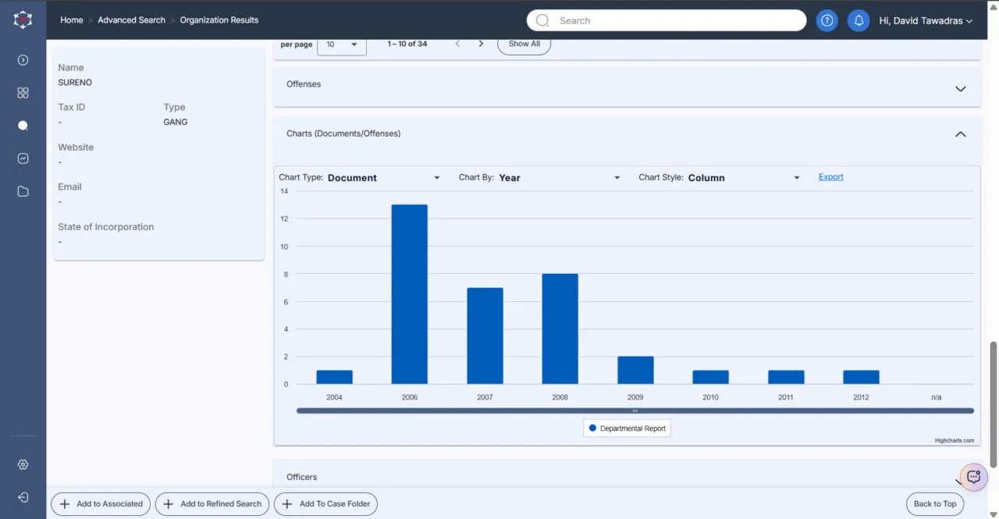Click the 2007 column bar

coord(485,336)
